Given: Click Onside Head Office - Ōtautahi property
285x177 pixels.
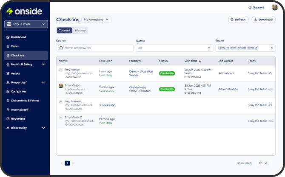Looking at the screenshot, I should (x=140, y=89).
